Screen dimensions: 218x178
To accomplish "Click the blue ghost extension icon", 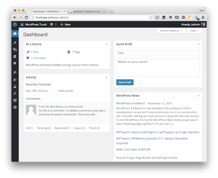I will click(197, 18).
